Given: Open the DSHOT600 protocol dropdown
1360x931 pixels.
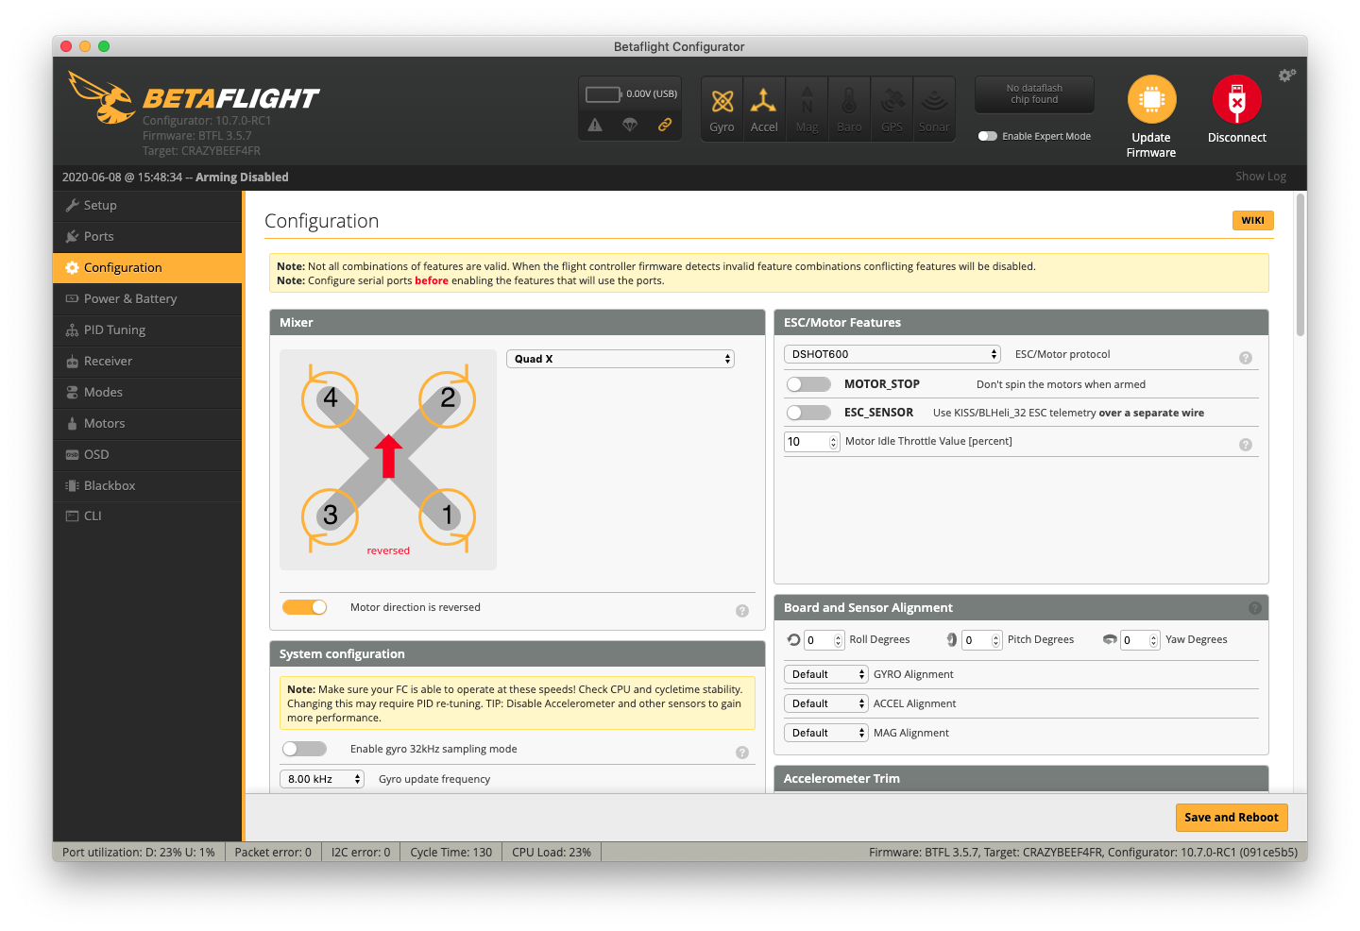Looking at the screenshot, I should coord(892,354).
